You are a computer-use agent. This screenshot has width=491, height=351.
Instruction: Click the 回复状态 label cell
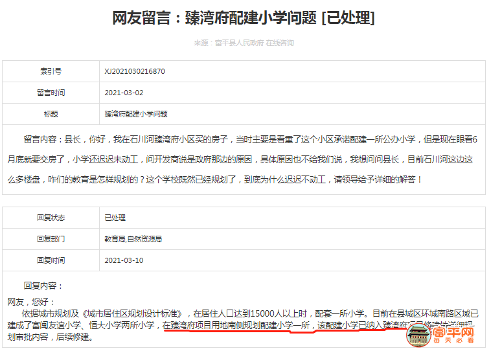pyautogui.click(x=51, y=218)
